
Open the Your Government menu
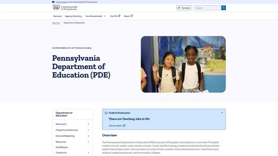click(x=94, y=16)
